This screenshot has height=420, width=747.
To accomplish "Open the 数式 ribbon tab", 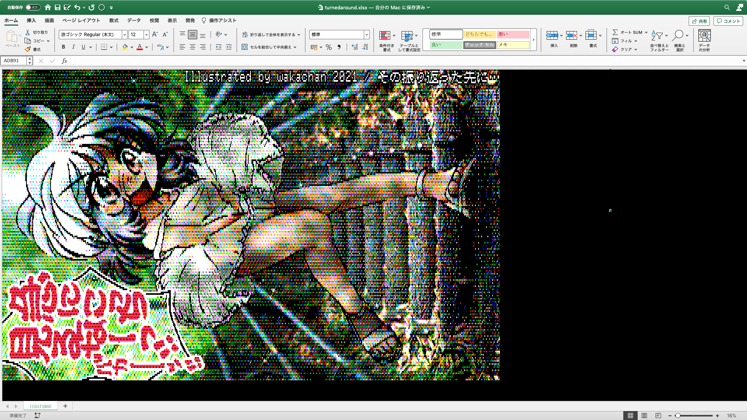I will (114, 21).
